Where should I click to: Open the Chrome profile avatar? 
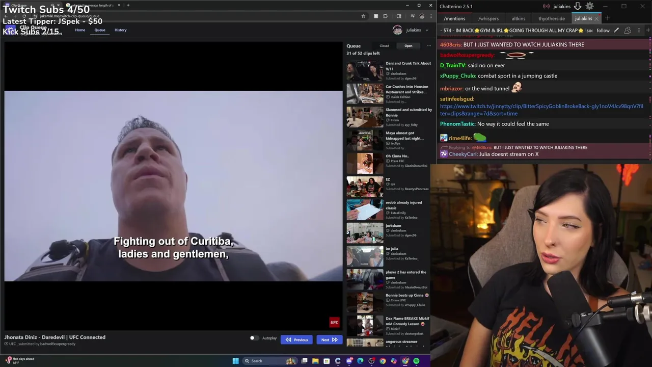(422, 16)
